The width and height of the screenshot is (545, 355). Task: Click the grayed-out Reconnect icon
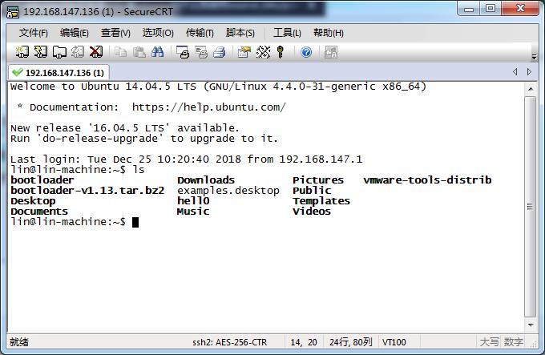[x=78, y=52]
